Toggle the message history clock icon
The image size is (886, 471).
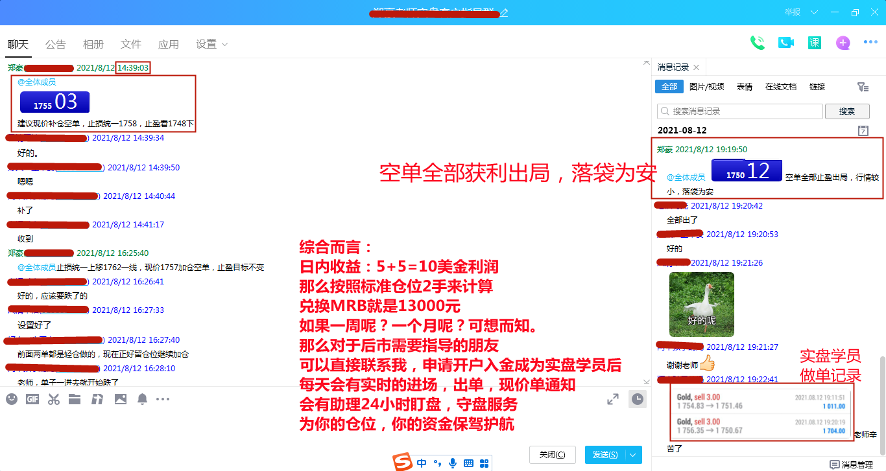(638, 399)
